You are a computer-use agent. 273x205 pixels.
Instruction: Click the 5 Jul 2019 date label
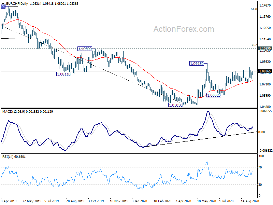click(52, 201)
